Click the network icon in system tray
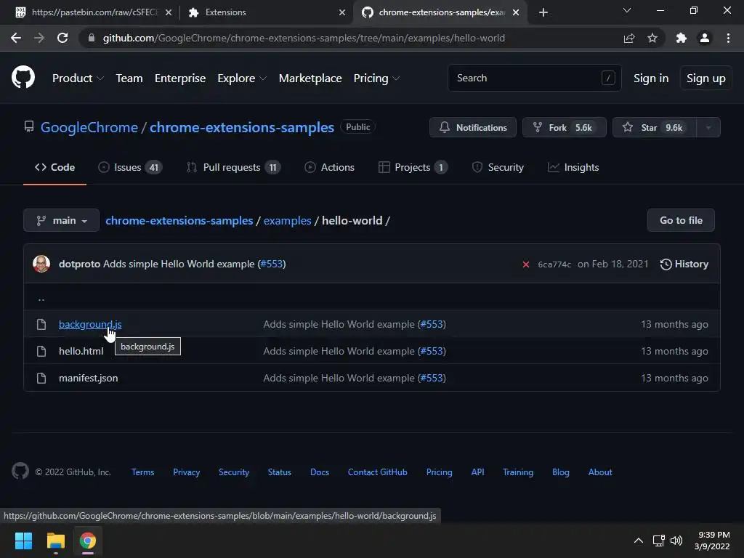 pos(658,541)
